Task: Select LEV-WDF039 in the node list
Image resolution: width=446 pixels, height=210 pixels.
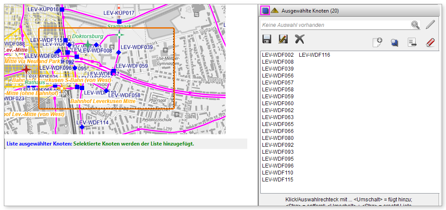Action: tap(278, 69)
